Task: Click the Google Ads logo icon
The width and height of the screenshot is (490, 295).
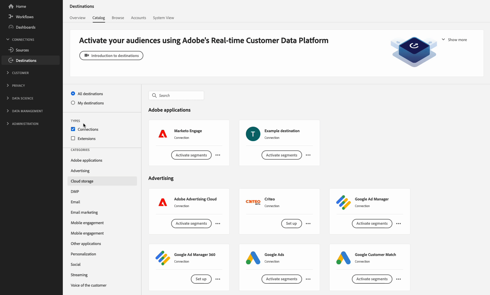Action: pos(253,258)
